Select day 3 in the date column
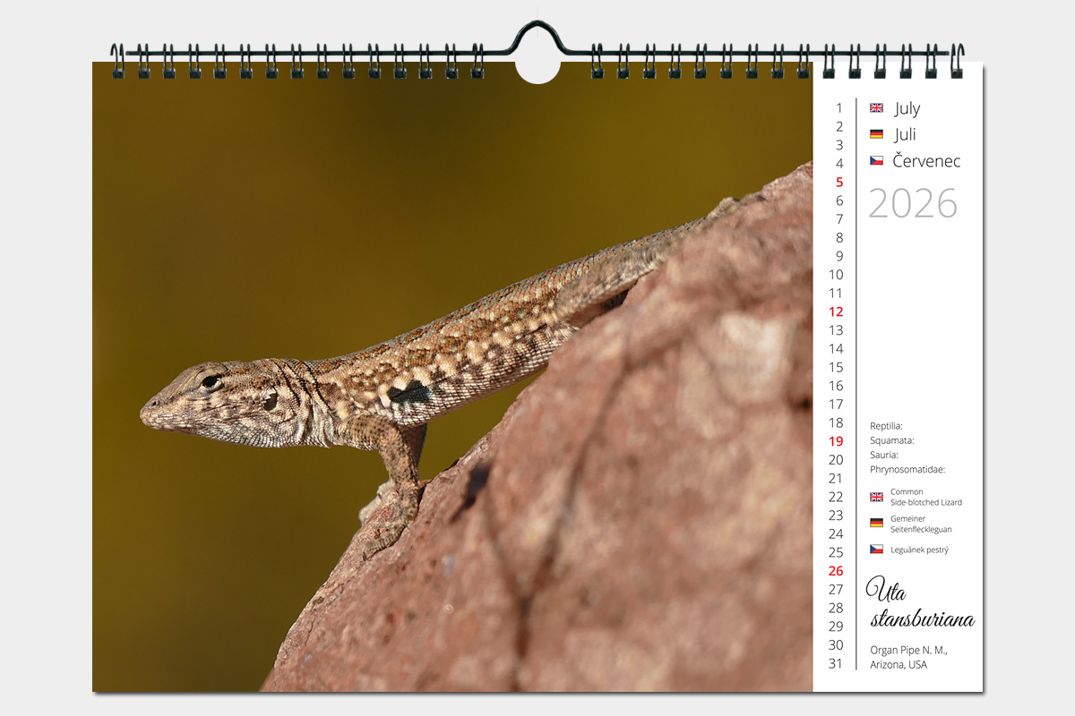Viewport: 1075px width, 716px height. pos(839,145)
